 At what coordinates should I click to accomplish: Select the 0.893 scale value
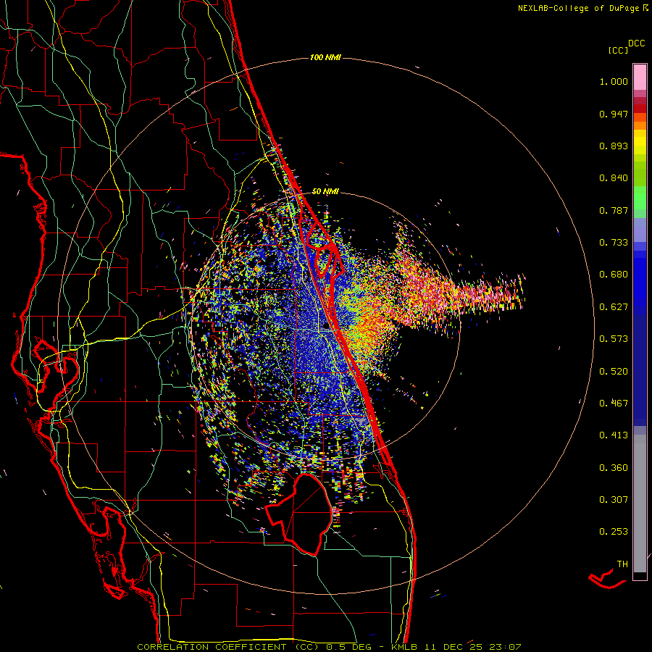pyautogui.click(x=614, y=146)
